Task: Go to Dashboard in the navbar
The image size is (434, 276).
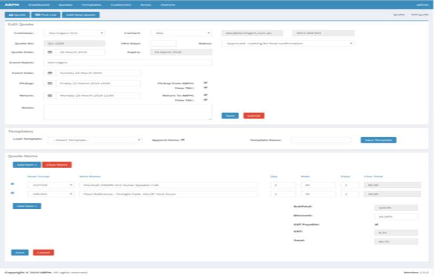Action: click(x=39, y=5)
